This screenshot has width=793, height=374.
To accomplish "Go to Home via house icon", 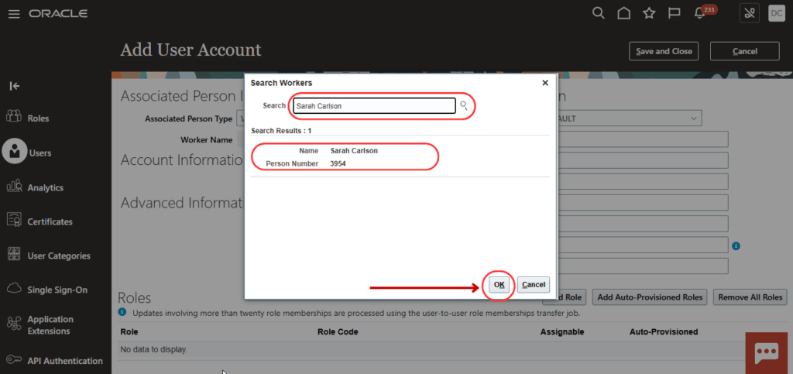I will pos(623,13).
